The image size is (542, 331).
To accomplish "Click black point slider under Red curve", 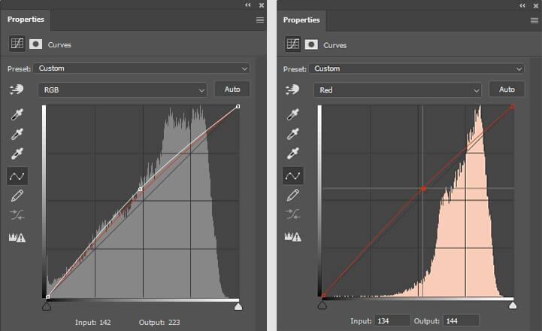I will pos(322,305).
